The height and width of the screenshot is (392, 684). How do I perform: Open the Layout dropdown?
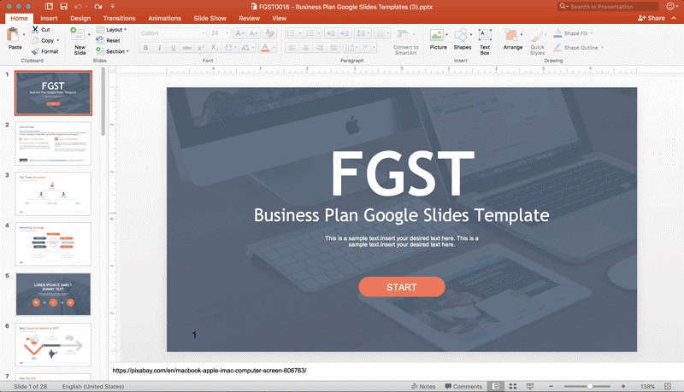pyautogui.click(x=111, y=30)
